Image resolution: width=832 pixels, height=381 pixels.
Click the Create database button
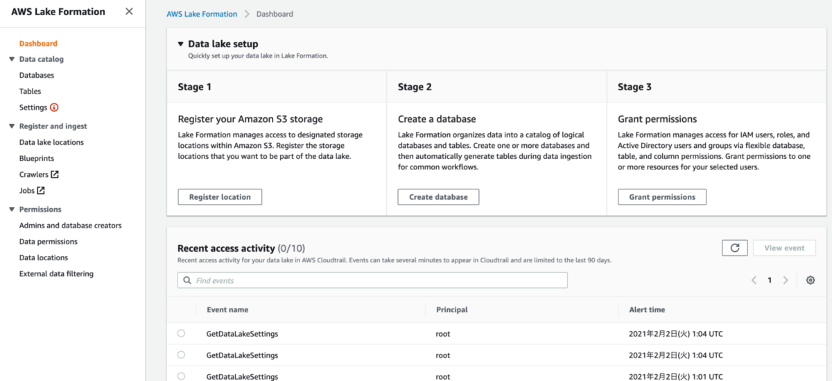[438, 197]
